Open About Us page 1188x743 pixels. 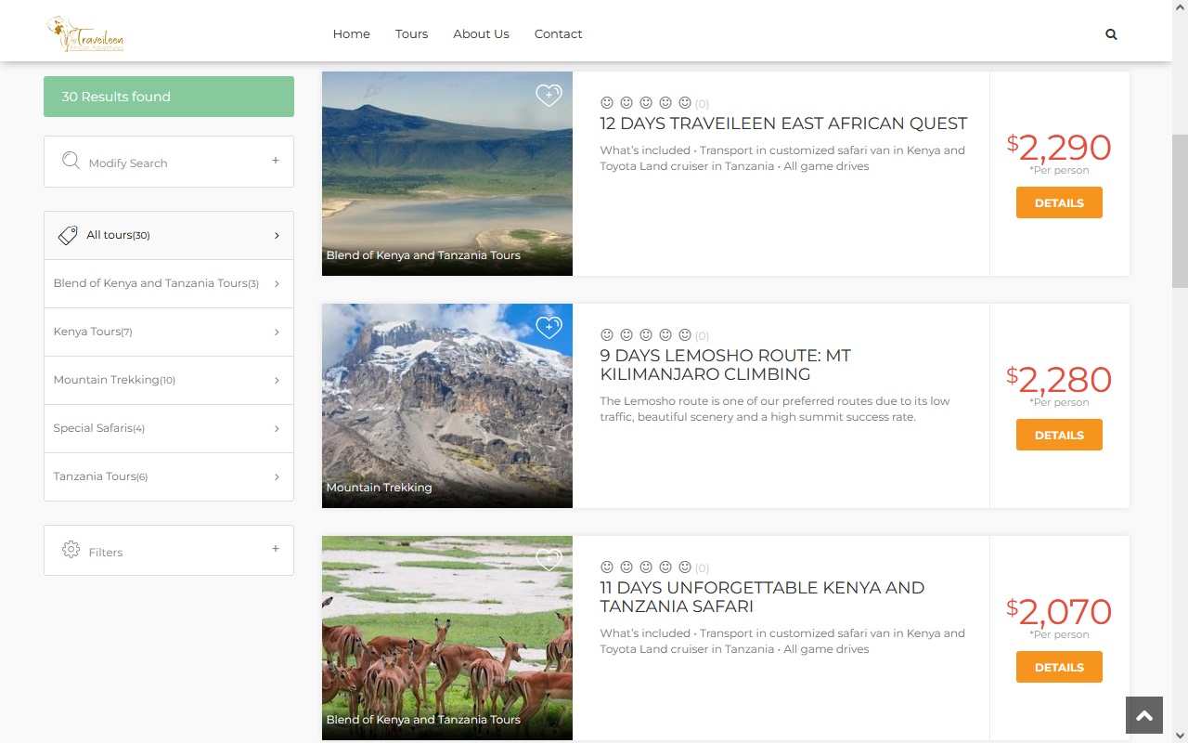481,34
